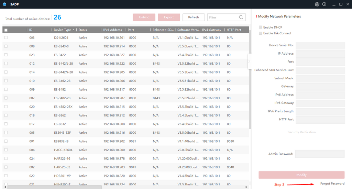This screenshot has height=189, width=352.
Task: Enable Hik-Connect checkbox
Action: click(x=261, y=33)
